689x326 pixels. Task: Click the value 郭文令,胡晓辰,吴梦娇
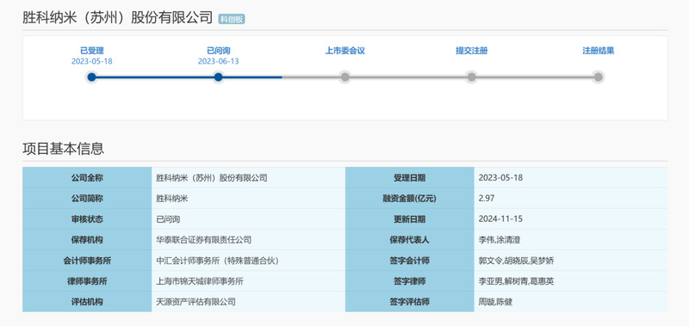point(516,261)
